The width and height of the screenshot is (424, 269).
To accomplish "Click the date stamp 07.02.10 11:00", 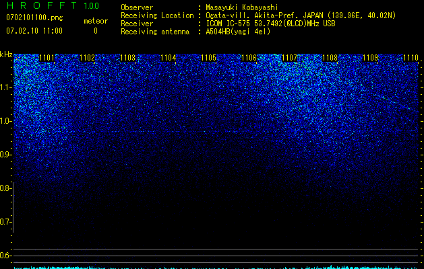I will 34,31.
